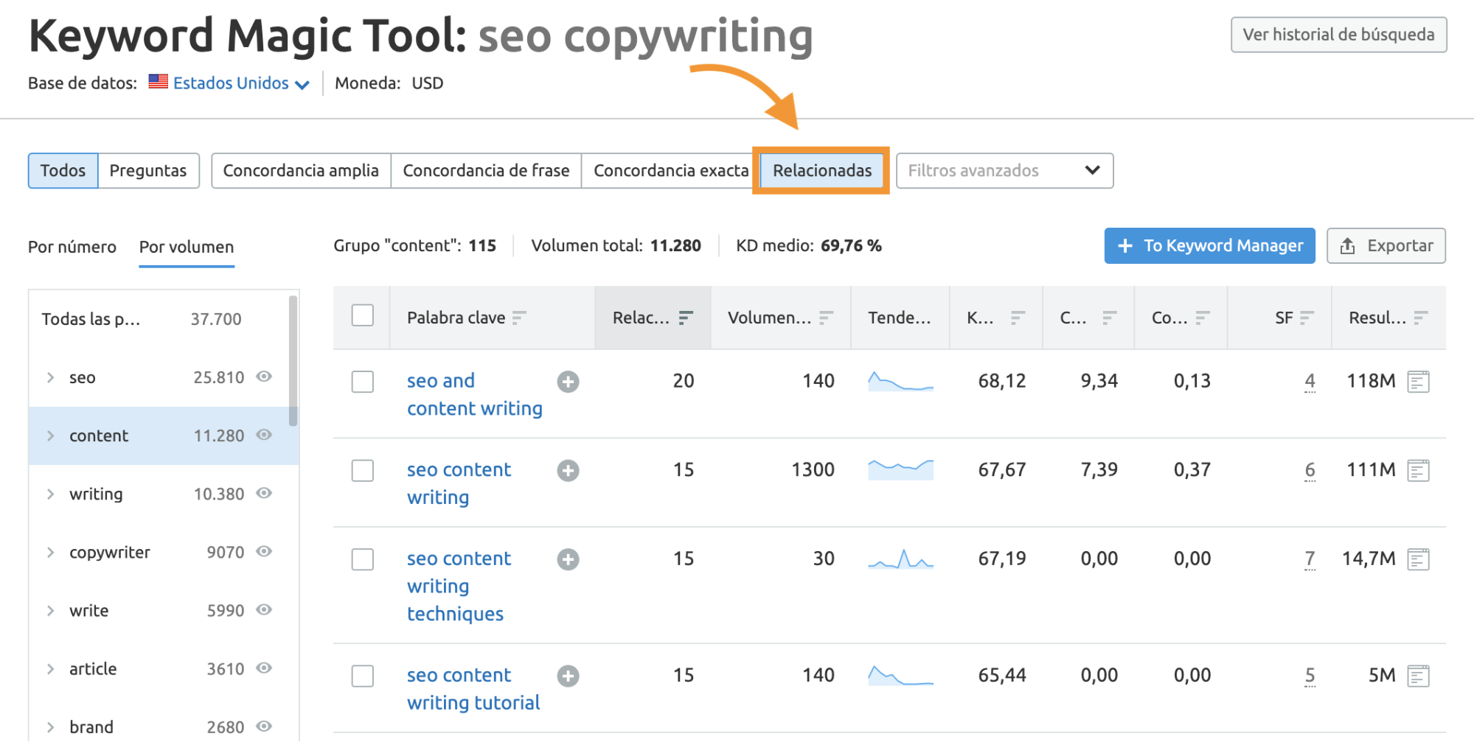Open Ver historial de búsqueda
This screenshot has height=742, width=1474.
point(1338,35)
